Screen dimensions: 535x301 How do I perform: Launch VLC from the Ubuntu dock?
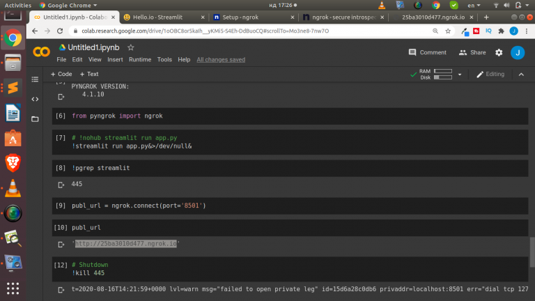13,187
